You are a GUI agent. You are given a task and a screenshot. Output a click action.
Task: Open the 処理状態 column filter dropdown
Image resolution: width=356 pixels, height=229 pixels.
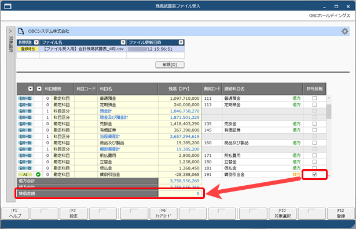tap(36, 42)
